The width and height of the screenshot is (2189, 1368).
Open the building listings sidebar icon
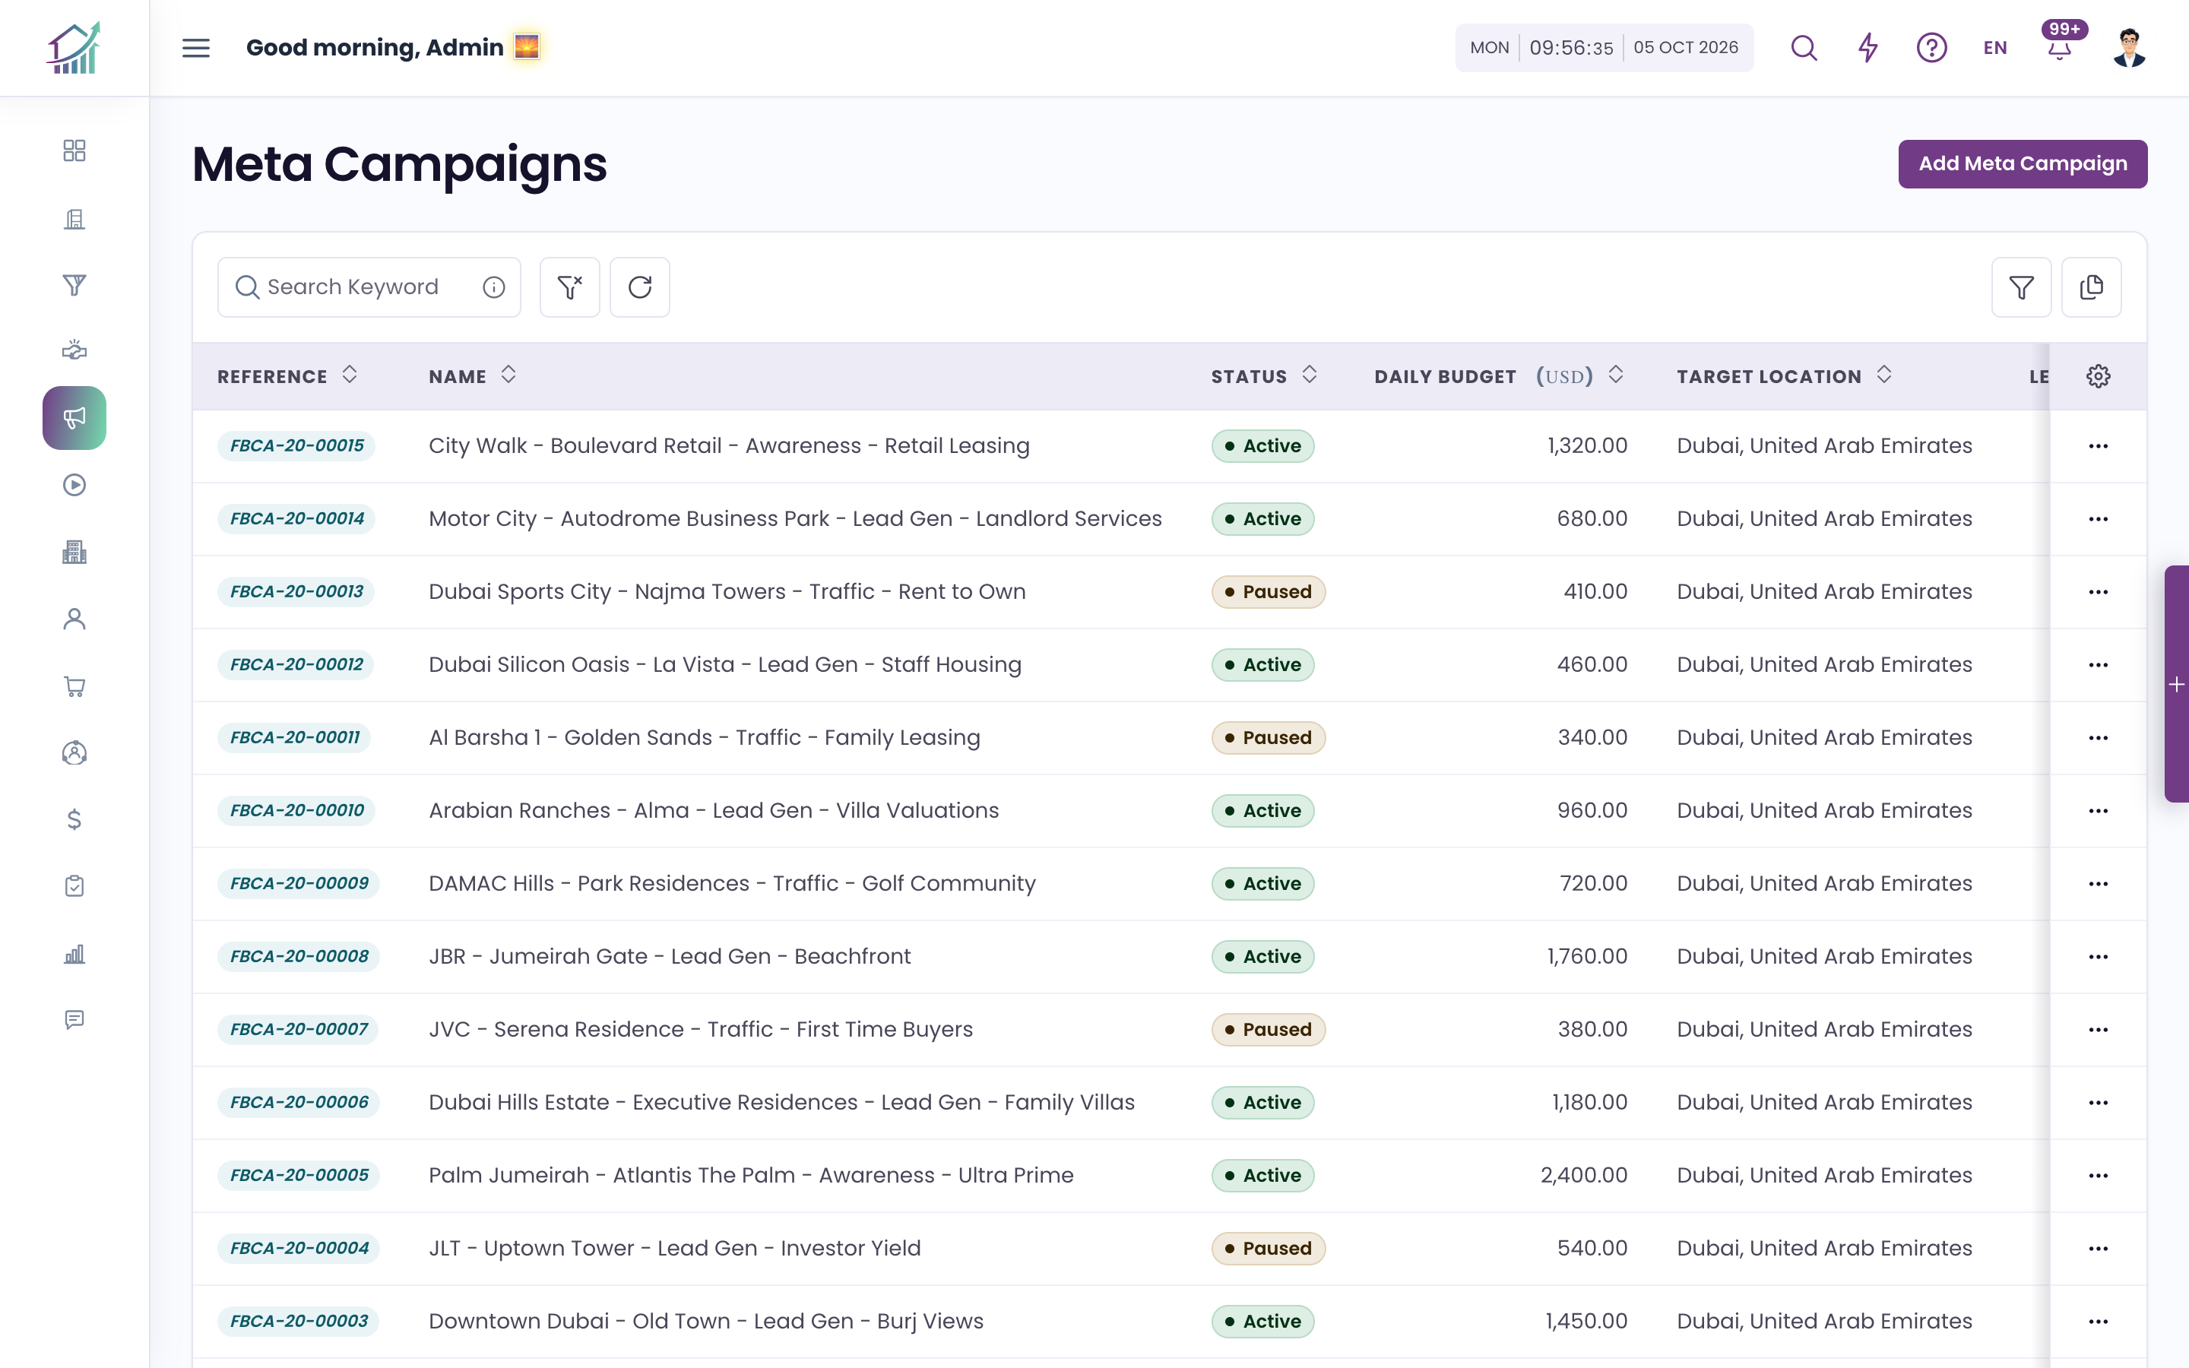(x=74, y=218)
